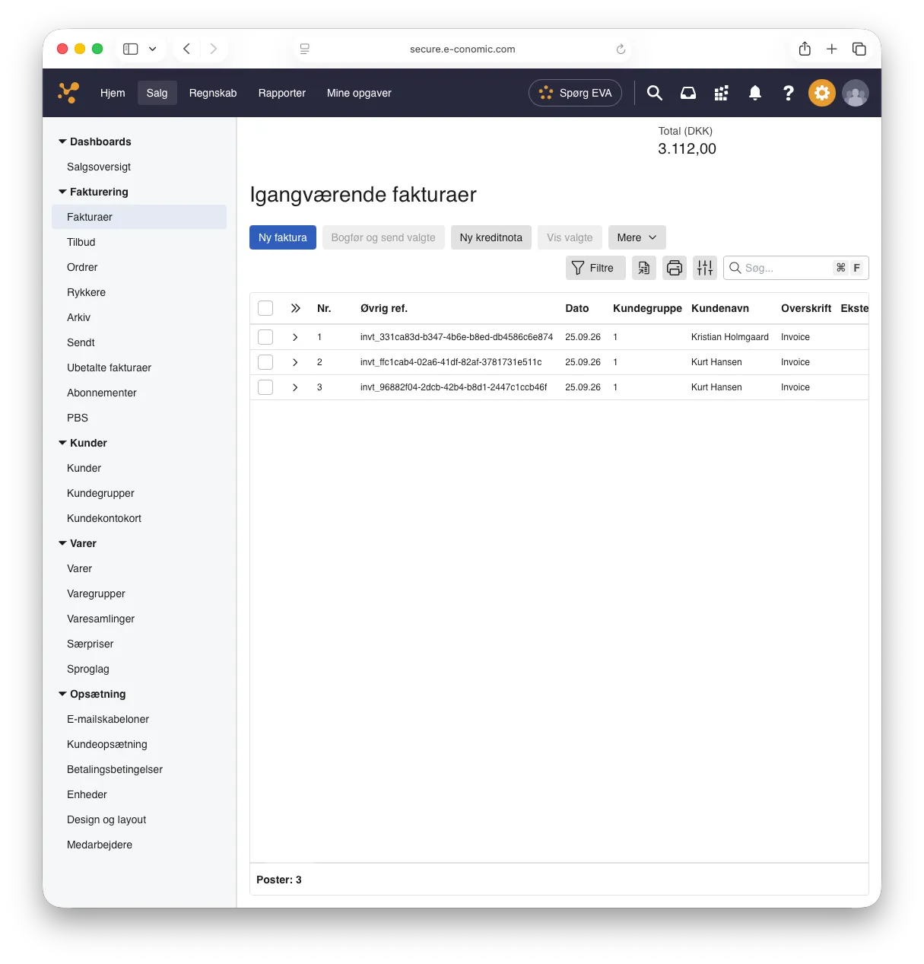Viewport: 924px width, 964px height.
Task: Open Tilbud in the sidebar
Action: pos(81,242)
